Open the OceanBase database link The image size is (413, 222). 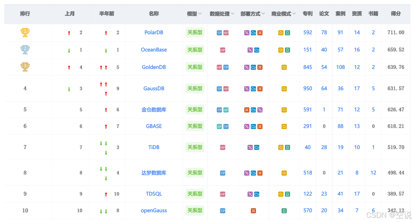[x=154, y=50]
